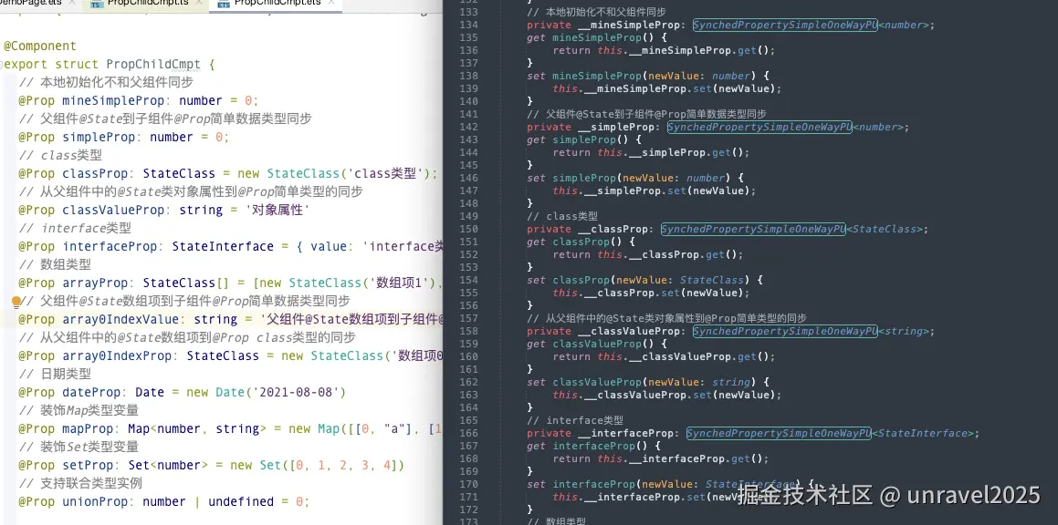Click the array0IndexProp: StateClass declaration
The height and width of the screenshot is (525, 1058).
pos(230,355)
